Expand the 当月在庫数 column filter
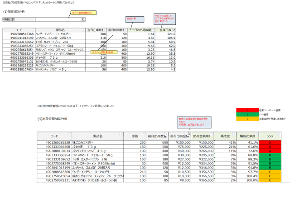This screenshot has height=217, width=290. [x=105, y=30]
